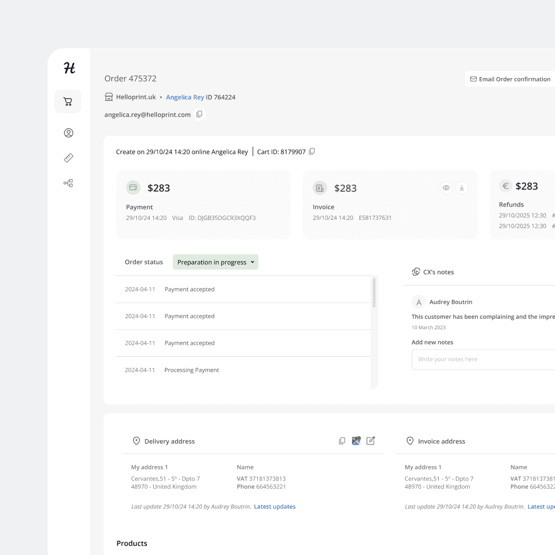Open the hierarchy icon at sidebar bottom
The width and height of the screenshot is (555, 555).
68,183
